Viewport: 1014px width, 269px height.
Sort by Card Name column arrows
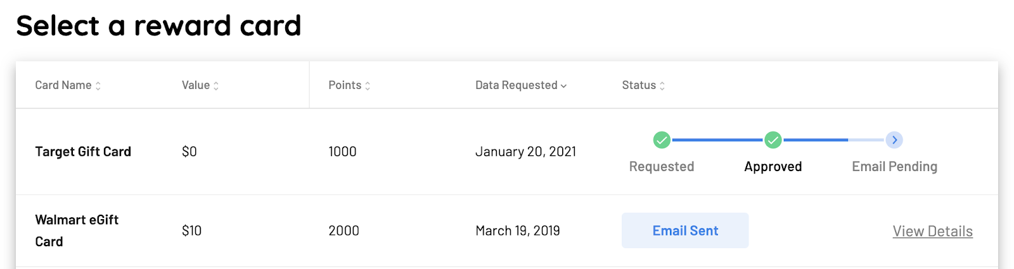point(98,86)
